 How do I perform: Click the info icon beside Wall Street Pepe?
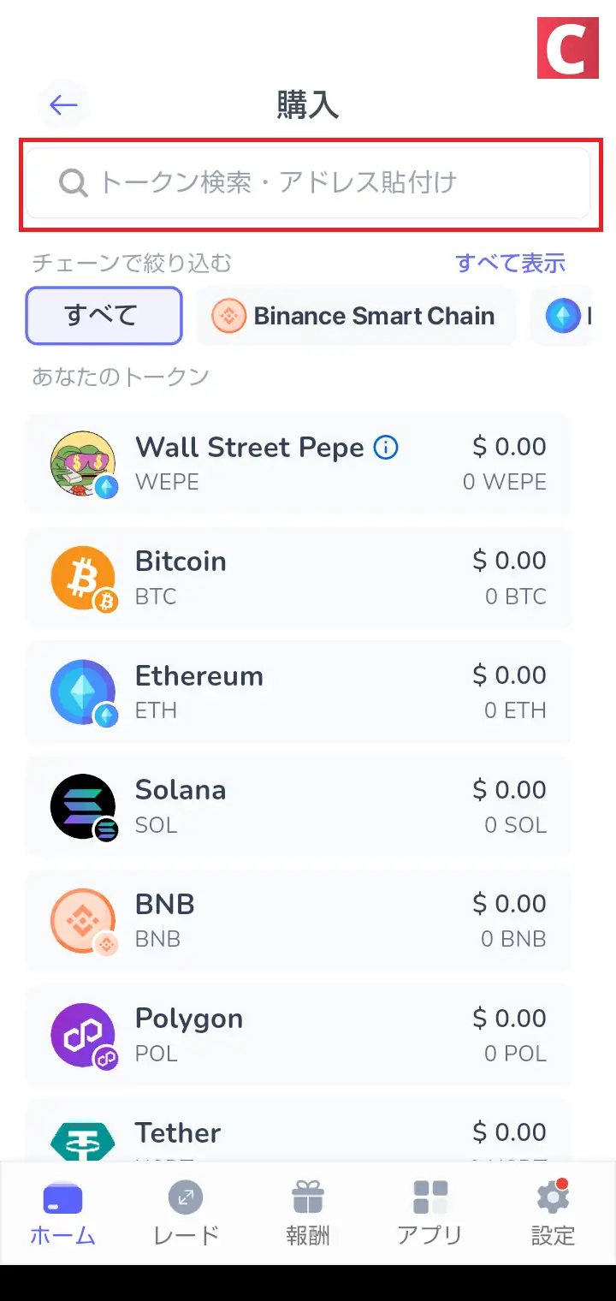pos(387,447)
